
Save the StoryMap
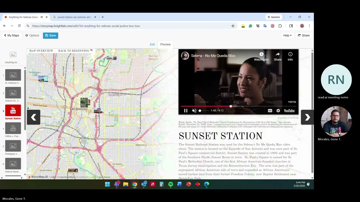tap(50, 35)
